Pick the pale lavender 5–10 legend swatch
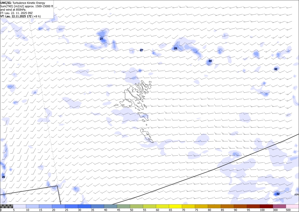 [19, 206]
